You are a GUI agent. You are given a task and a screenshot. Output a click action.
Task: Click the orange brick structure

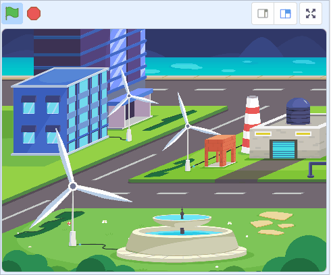[220, 150]
